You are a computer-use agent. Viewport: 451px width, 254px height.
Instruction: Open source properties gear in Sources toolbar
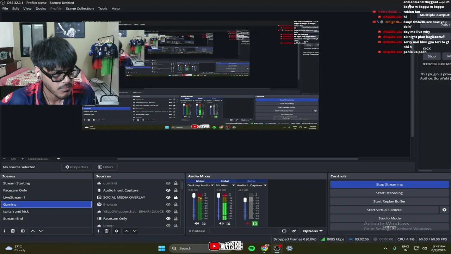pos(116,231)
